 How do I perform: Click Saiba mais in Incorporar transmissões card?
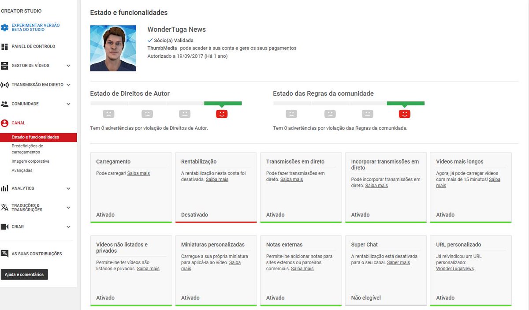tap(376, 186)
